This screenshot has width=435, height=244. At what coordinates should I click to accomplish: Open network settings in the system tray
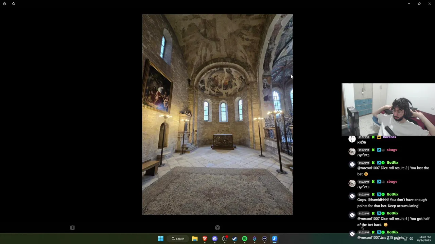405,239
